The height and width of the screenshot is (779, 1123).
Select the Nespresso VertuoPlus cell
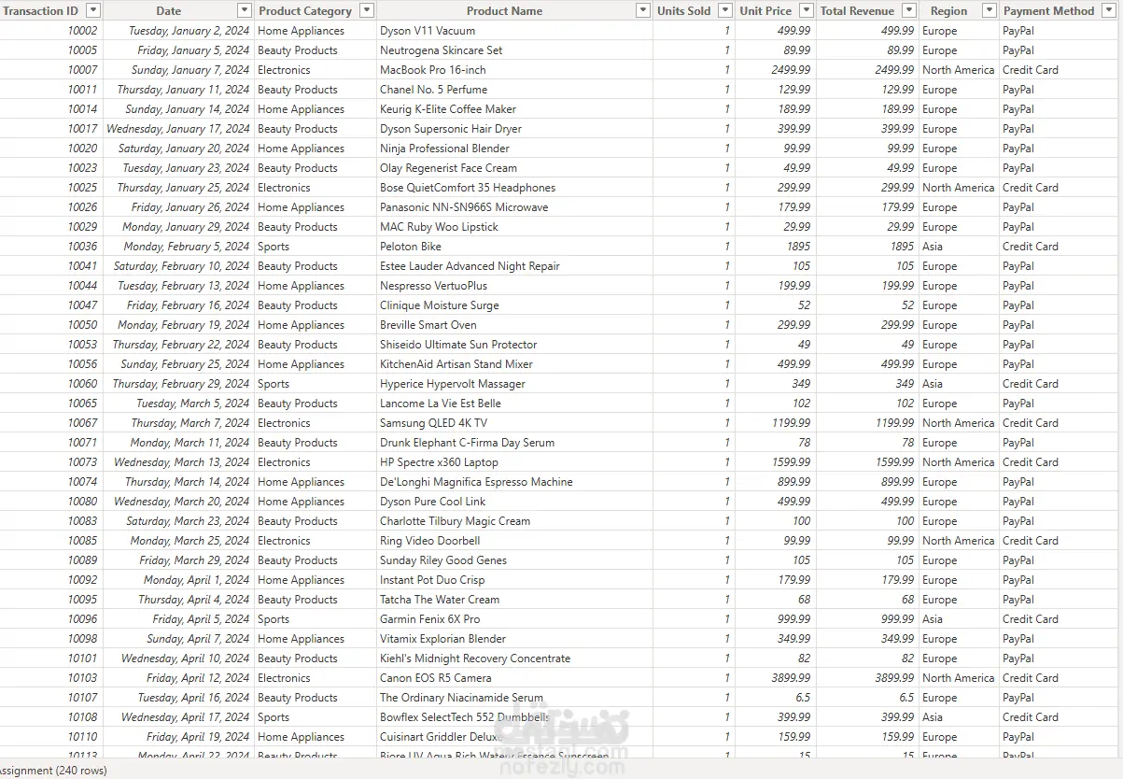tap(514, 286)
